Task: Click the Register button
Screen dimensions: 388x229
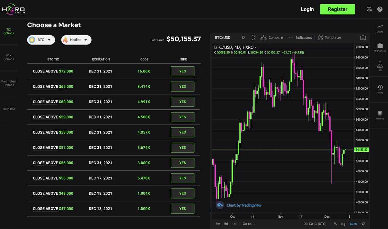Action: [x=338, y=9]
